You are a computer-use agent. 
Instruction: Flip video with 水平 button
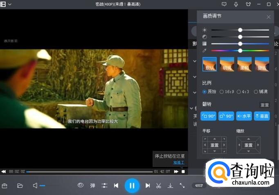[244, 116]
